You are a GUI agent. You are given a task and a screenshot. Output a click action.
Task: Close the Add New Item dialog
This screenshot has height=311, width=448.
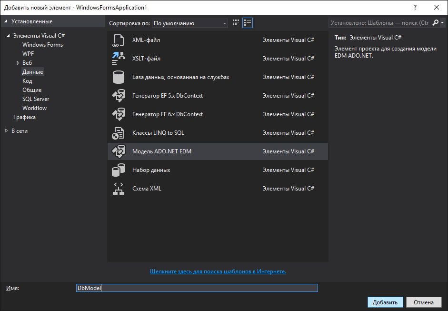pyautogui.click(x=437, y=8)
